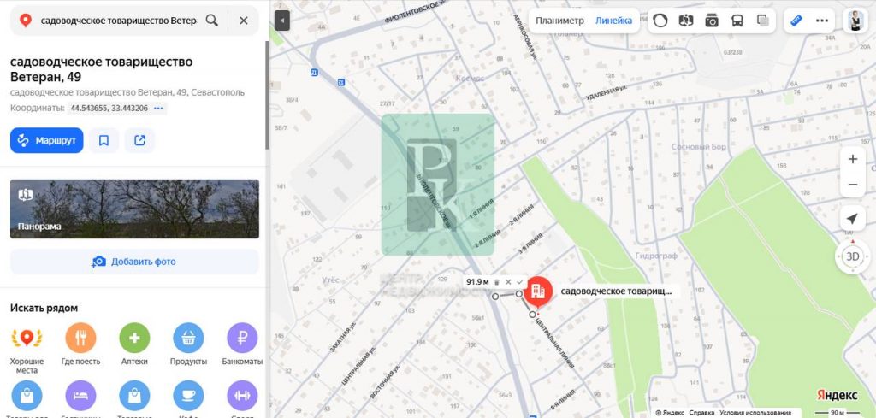Delete ruler measurement with trash icon
Viewport: 876px width, 418px height.
[x=496, y=282]
